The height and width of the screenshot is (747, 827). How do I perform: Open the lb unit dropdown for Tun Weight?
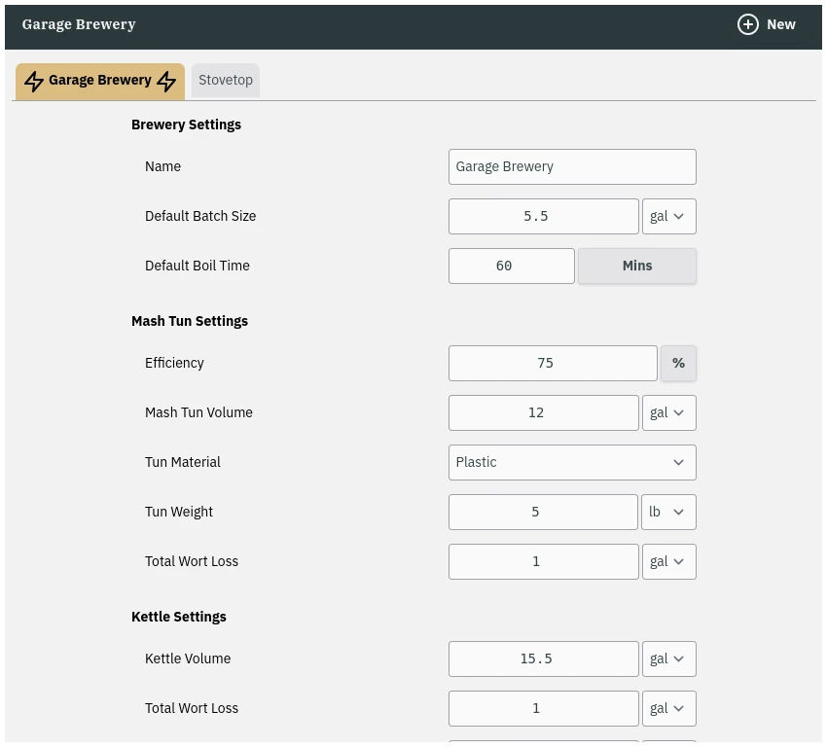click(668, 512)
